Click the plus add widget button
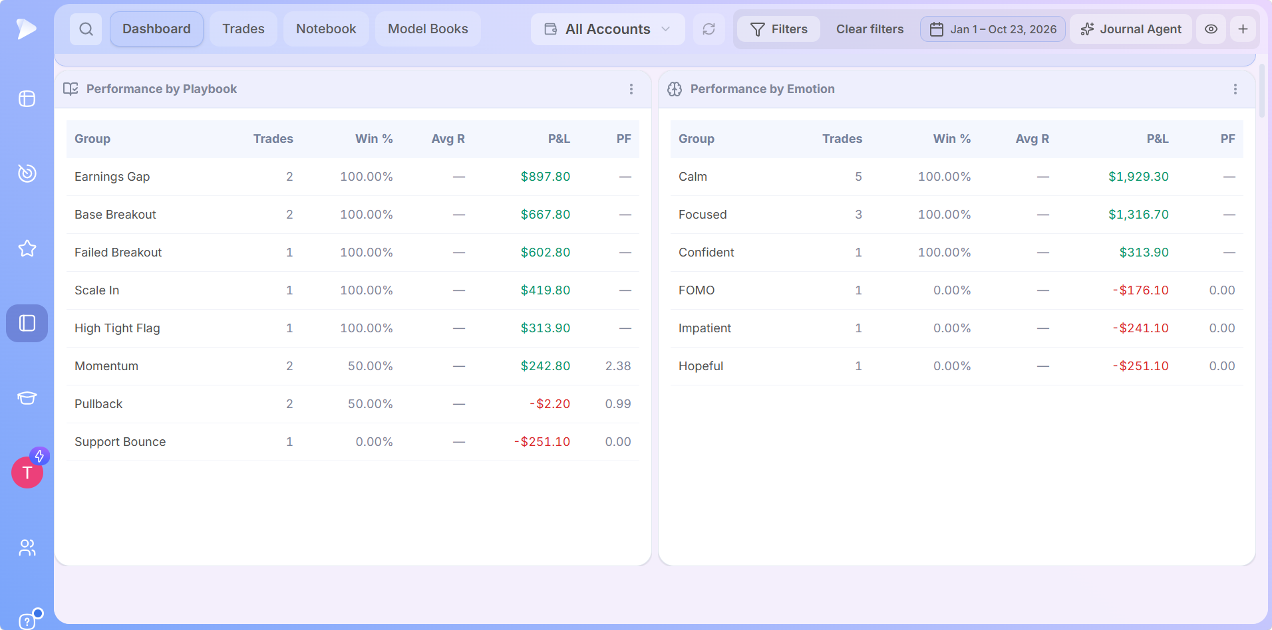The width and height of the screenshot is (1272, 630). click(x=1243, y=29)
